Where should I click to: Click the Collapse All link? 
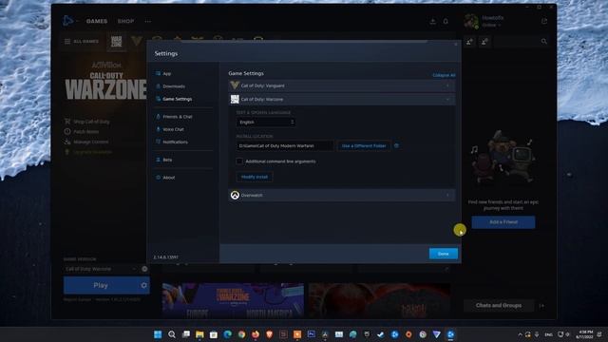[x=444, y=75]
